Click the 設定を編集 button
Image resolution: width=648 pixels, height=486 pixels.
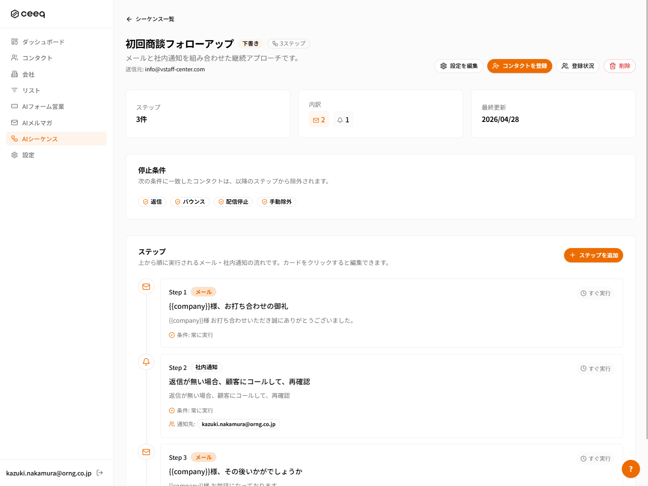459,66
